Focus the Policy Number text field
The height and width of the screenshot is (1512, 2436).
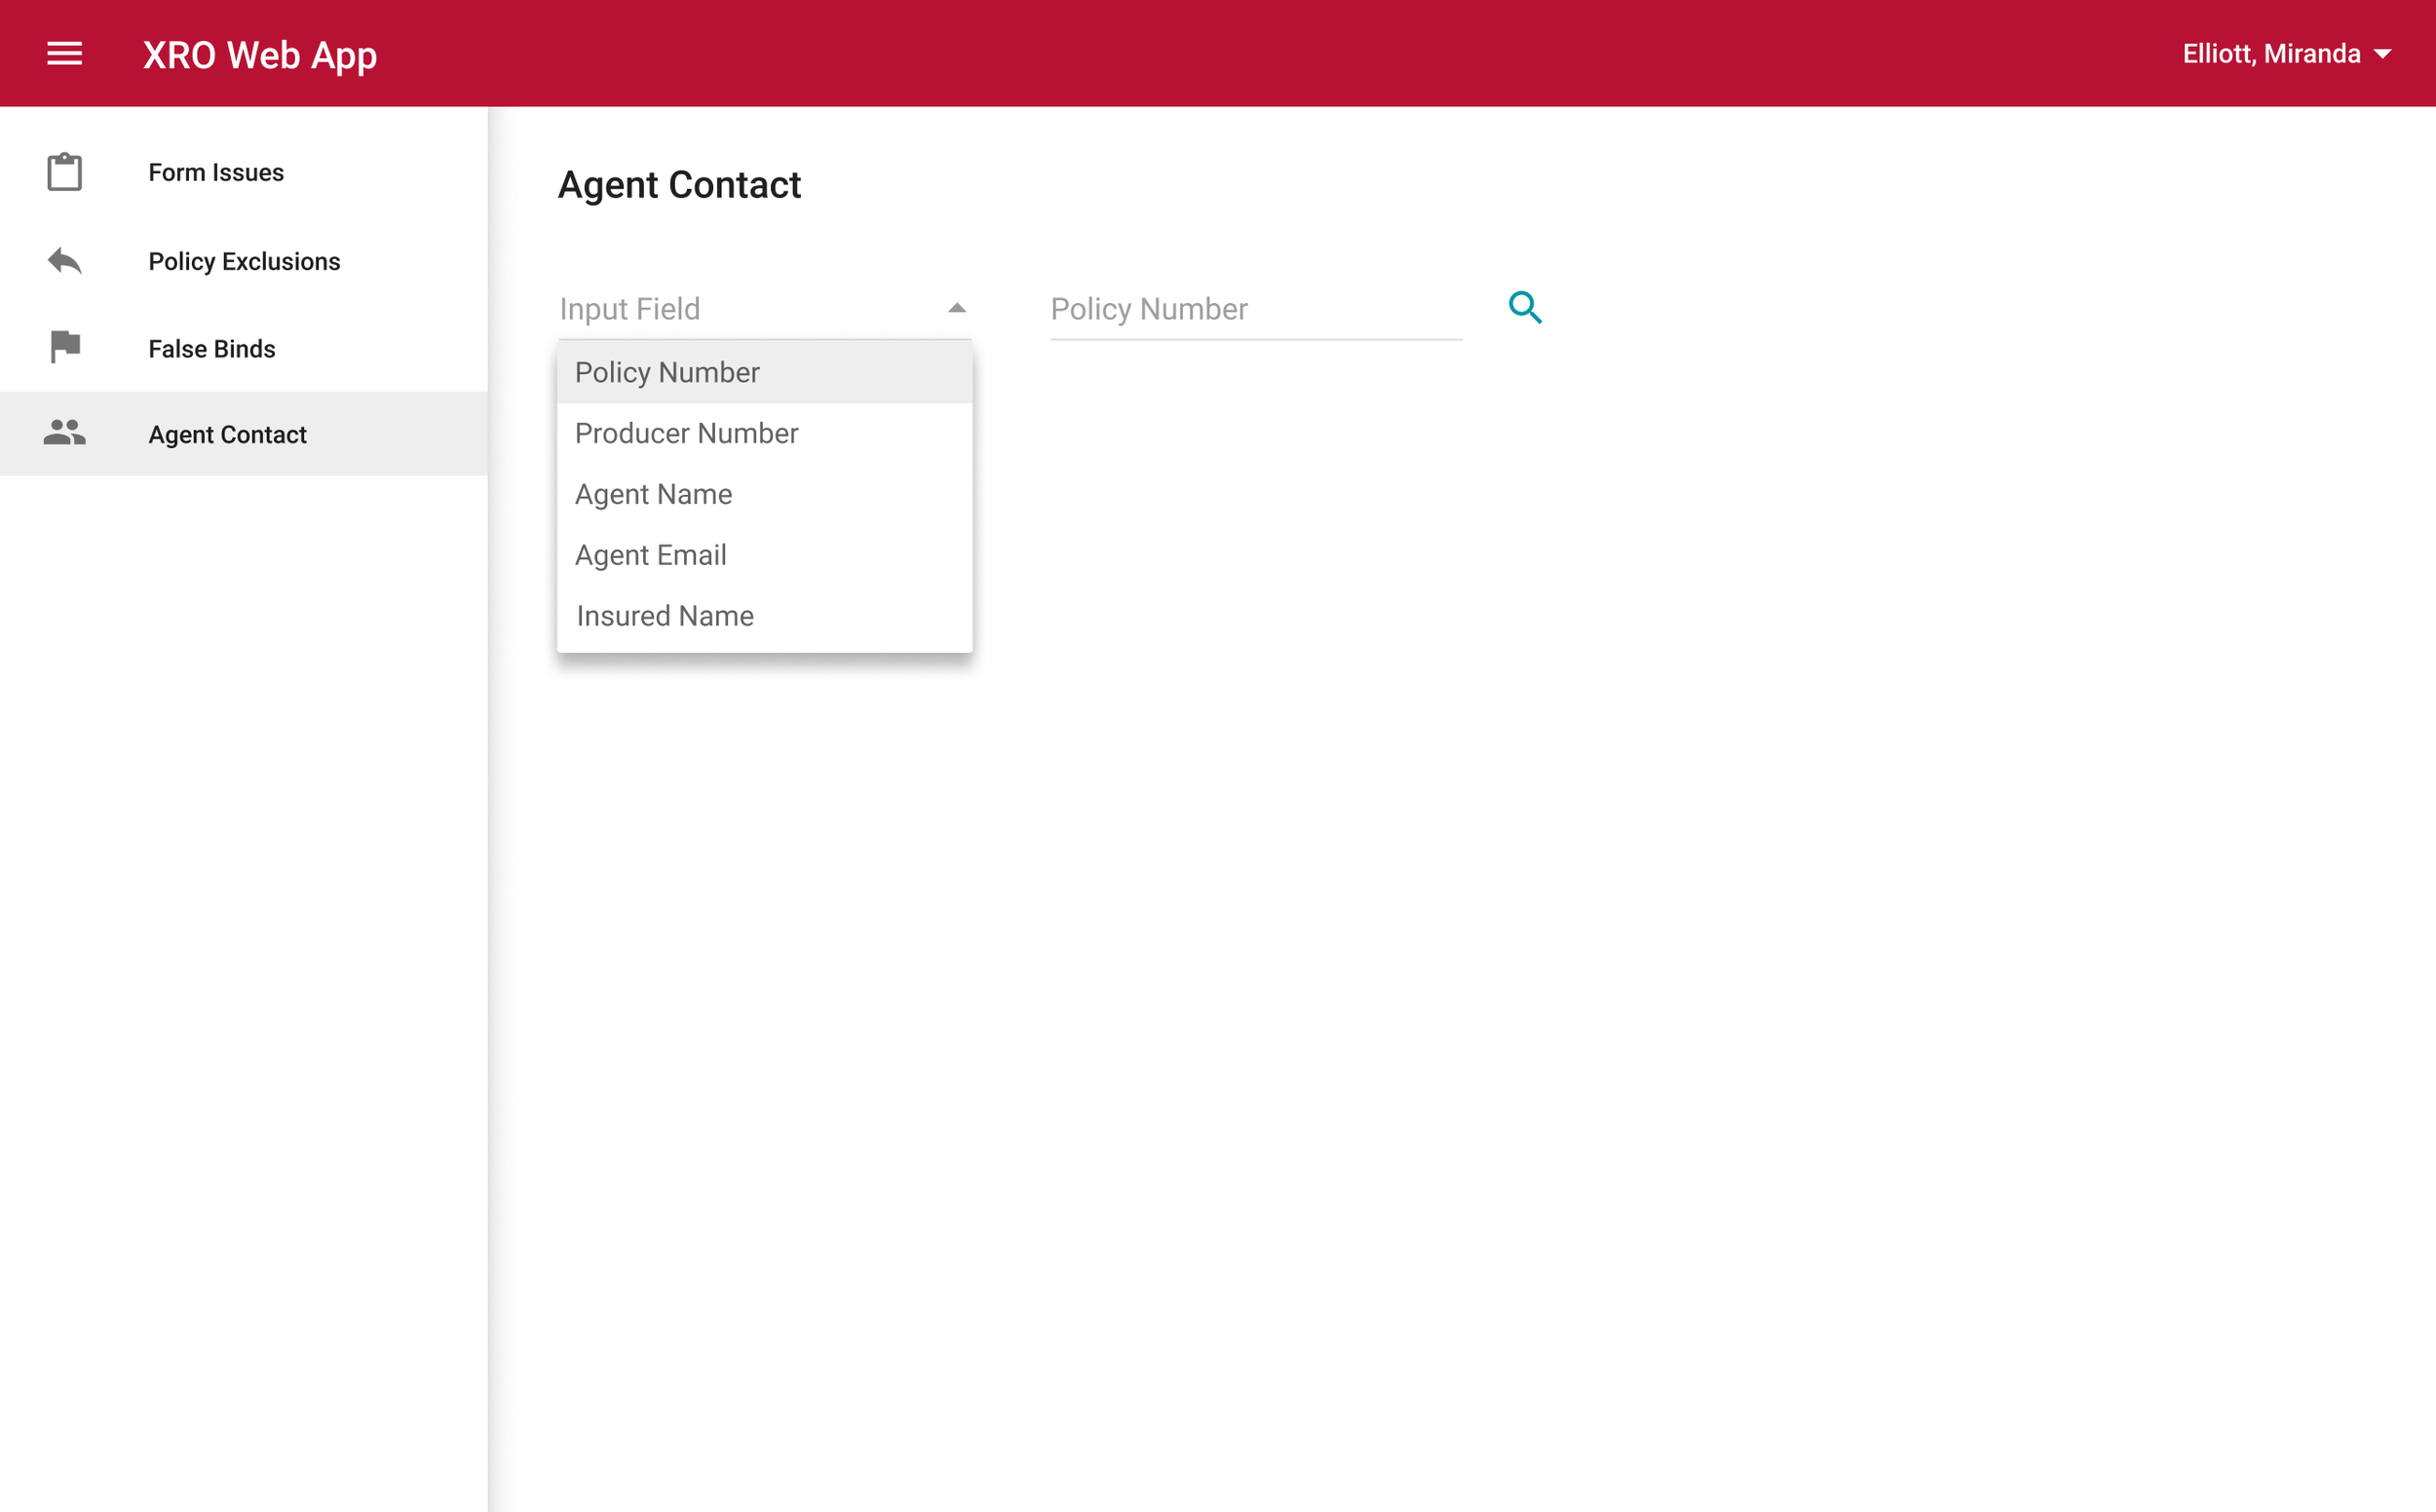pyautogui.click(x=1255, y=309)
